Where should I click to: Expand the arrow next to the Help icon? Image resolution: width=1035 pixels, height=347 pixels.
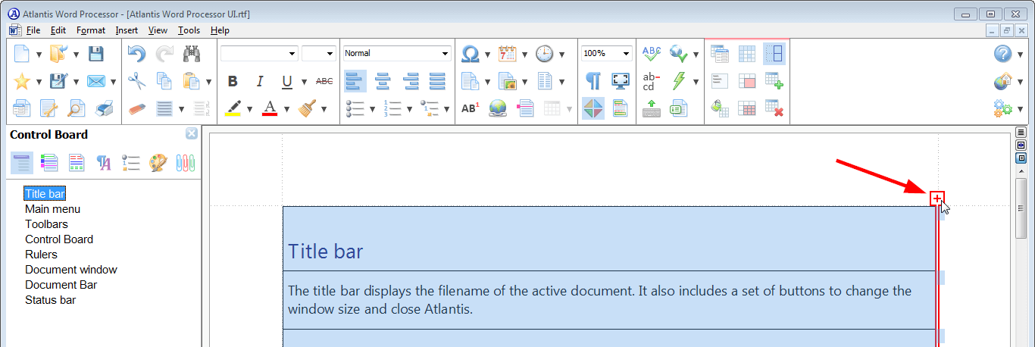tap(1020, 55)
